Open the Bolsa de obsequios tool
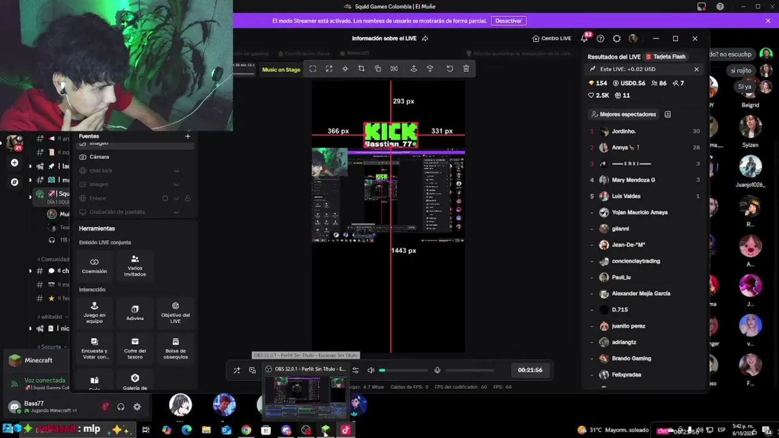779x438 pixels. (x=175, y=349)
